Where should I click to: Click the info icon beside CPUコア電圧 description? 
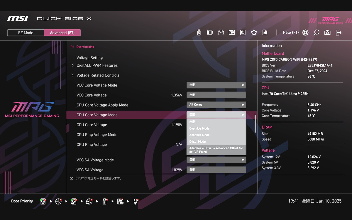(x=72, y=178)
